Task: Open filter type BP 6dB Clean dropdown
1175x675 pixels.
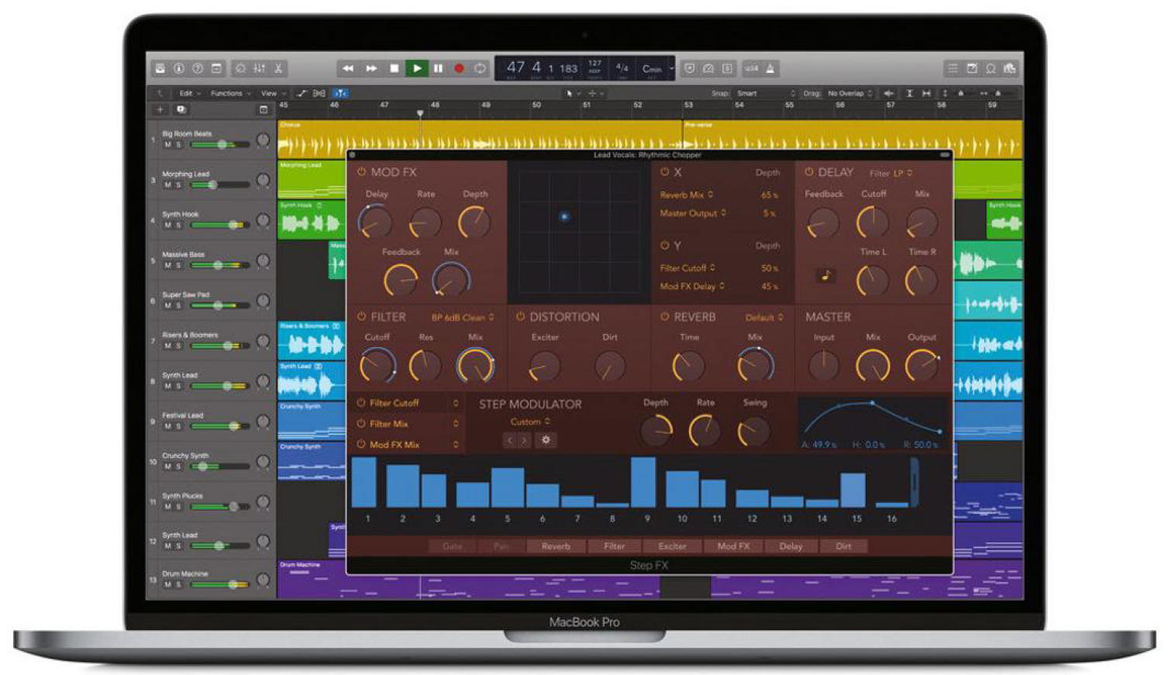Action: (463, 318)
